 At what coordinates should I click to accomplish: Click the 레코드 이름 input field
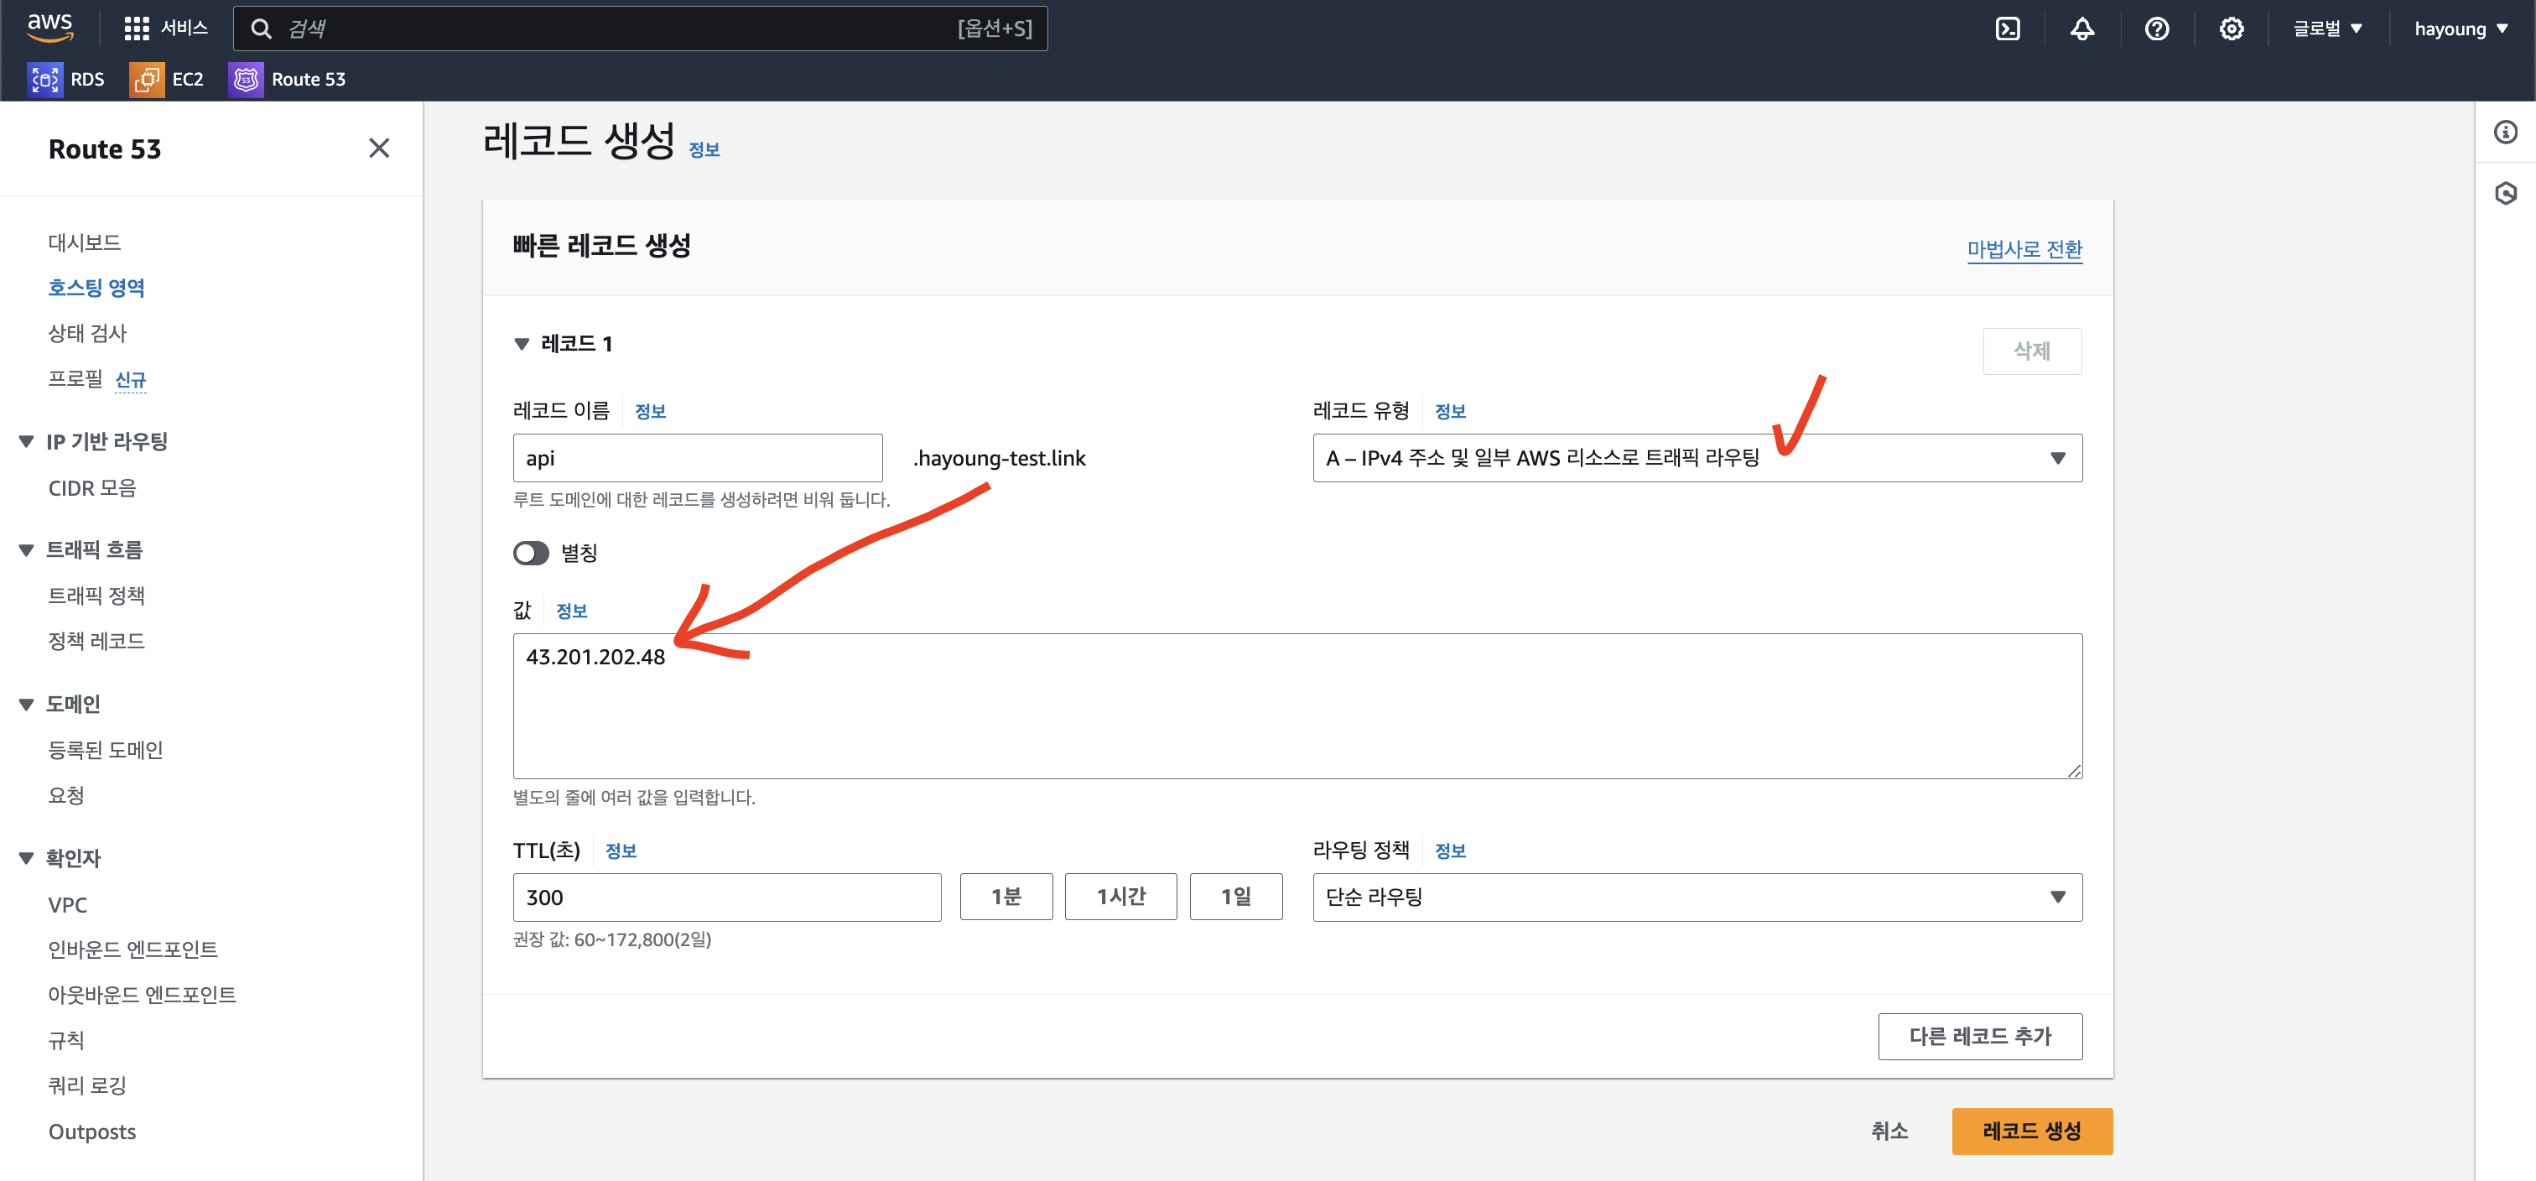pyautogui.click(x=697, y=458)
